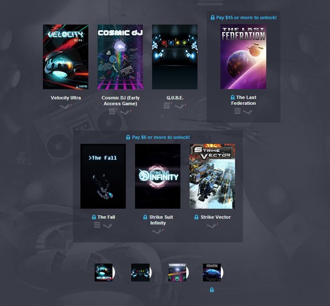Click "Pay $15 or more to unlock!" text
Screen dimensions: 330x306
click(x=246, y=18)
